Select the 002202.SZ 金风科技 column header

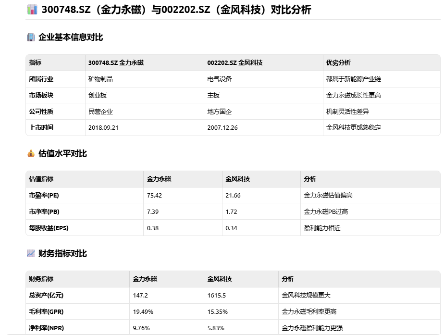pyautogui.click(x=234, y=62)
